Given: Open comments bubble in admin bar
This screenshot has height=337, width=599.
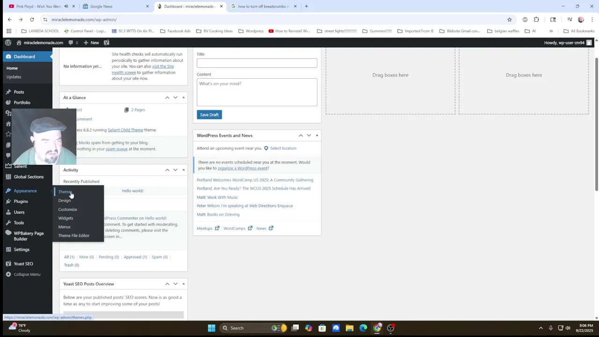Looking at the screenshot, I should pyautogui.click(x=71, y=43).
